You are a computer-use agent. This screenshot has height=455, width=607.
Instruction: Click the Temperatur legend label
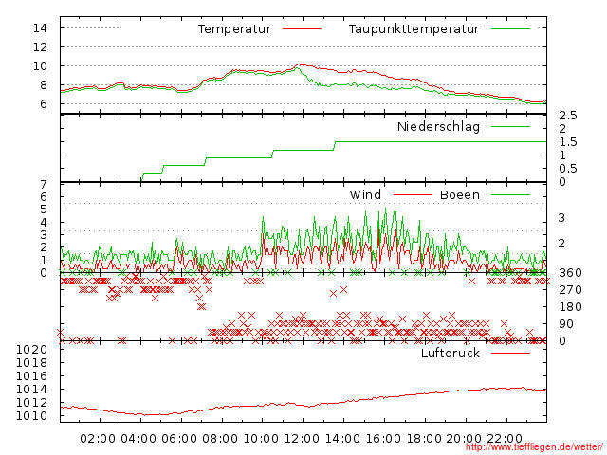click(234, 29)
